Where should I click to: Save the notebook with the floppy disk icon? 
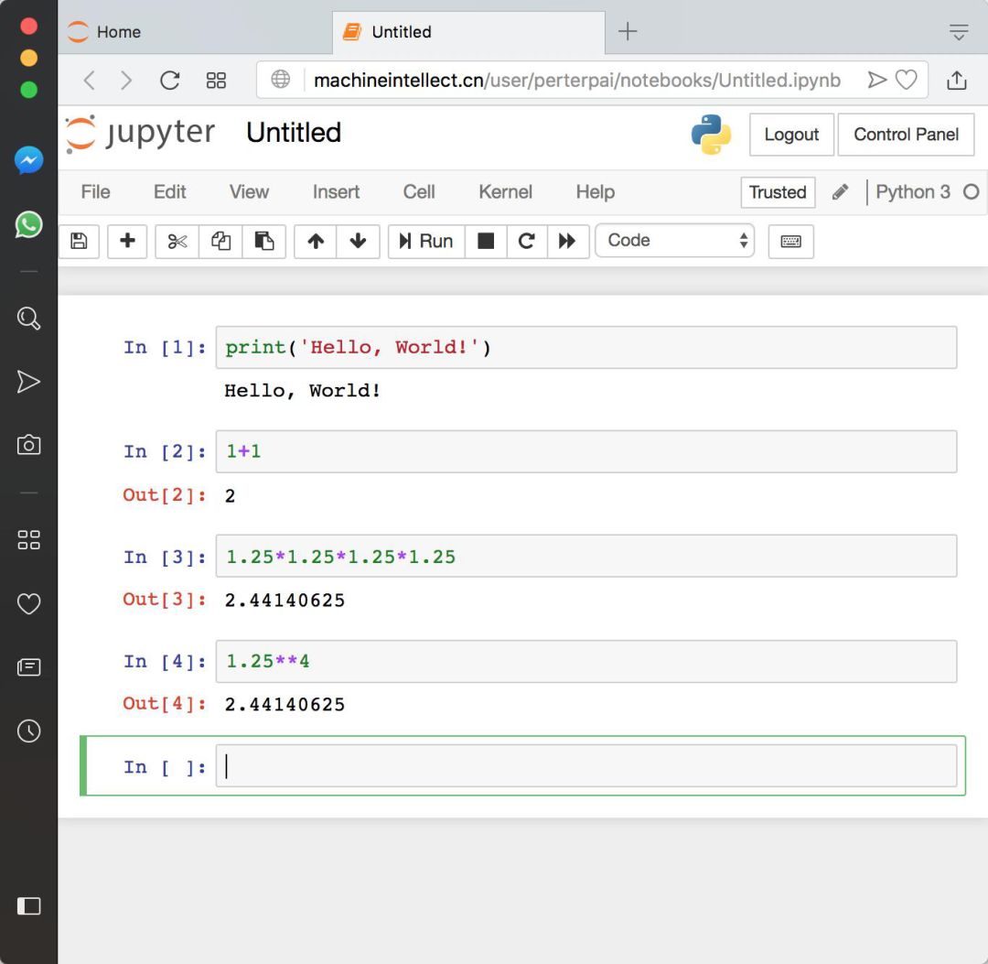click(x=79, y=241)
